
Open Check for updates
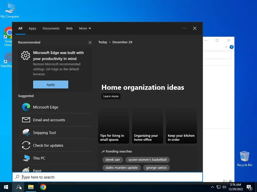55,145
